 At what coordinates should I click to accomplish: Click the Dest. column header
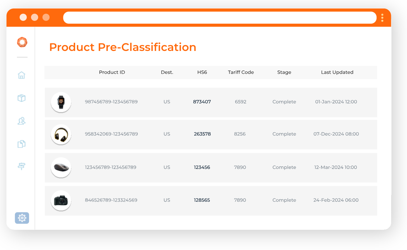(x=167, y=72)
